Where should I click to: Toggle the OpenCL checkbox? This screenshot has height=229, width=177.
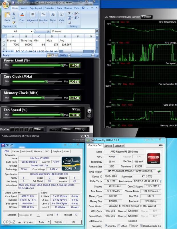(x=106, y=226)
